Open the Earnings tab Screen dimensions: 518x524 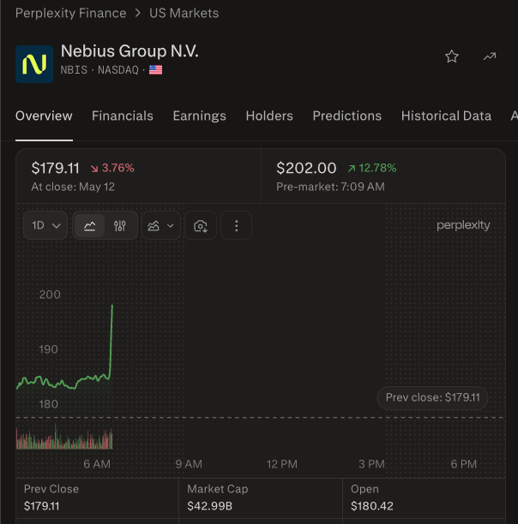200,116
